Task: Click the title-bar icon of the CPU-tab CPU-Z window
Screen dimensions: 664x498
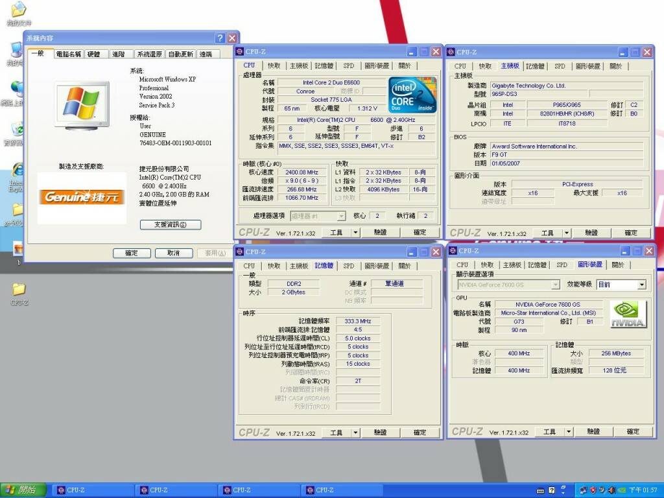Action: click(240, 52)
